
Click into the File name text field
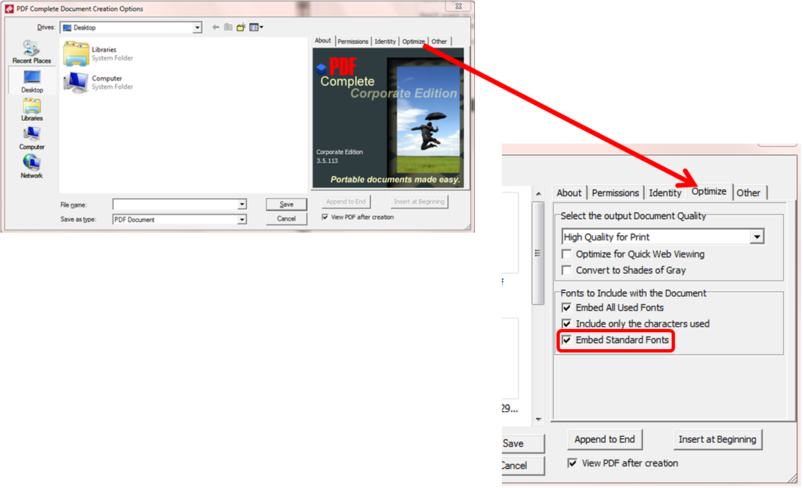[175, 204]
